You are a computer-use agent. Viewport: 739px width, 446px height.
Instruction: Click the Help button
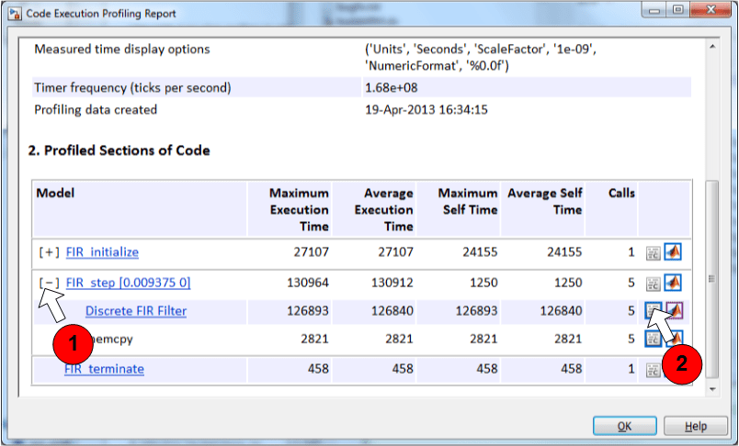[x=696, y=426]
